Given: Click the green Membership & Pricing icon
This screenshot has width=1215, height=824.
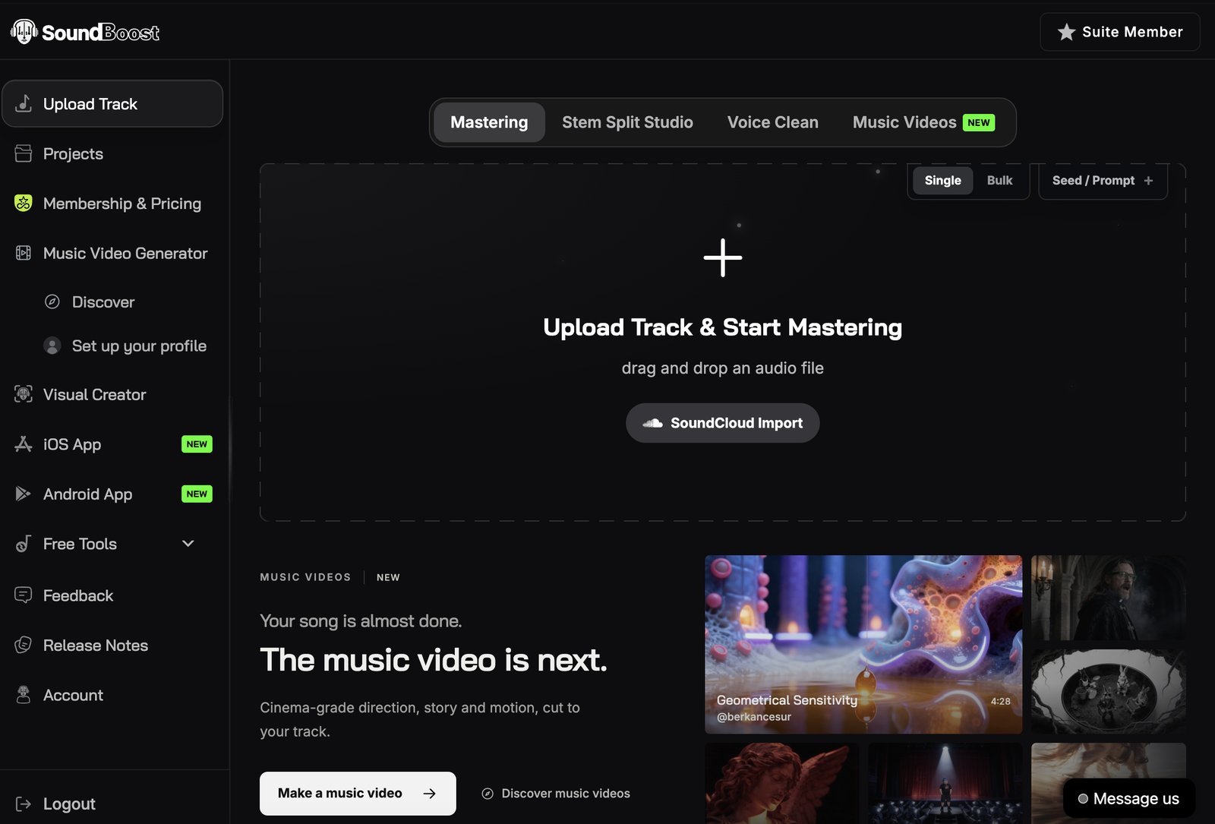Looking at the screenshot, I should (x=24, y=203).
